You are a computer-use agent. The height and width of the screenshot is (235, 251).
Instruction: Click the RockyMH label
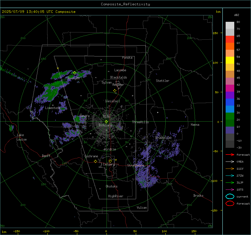click(74, 78)
